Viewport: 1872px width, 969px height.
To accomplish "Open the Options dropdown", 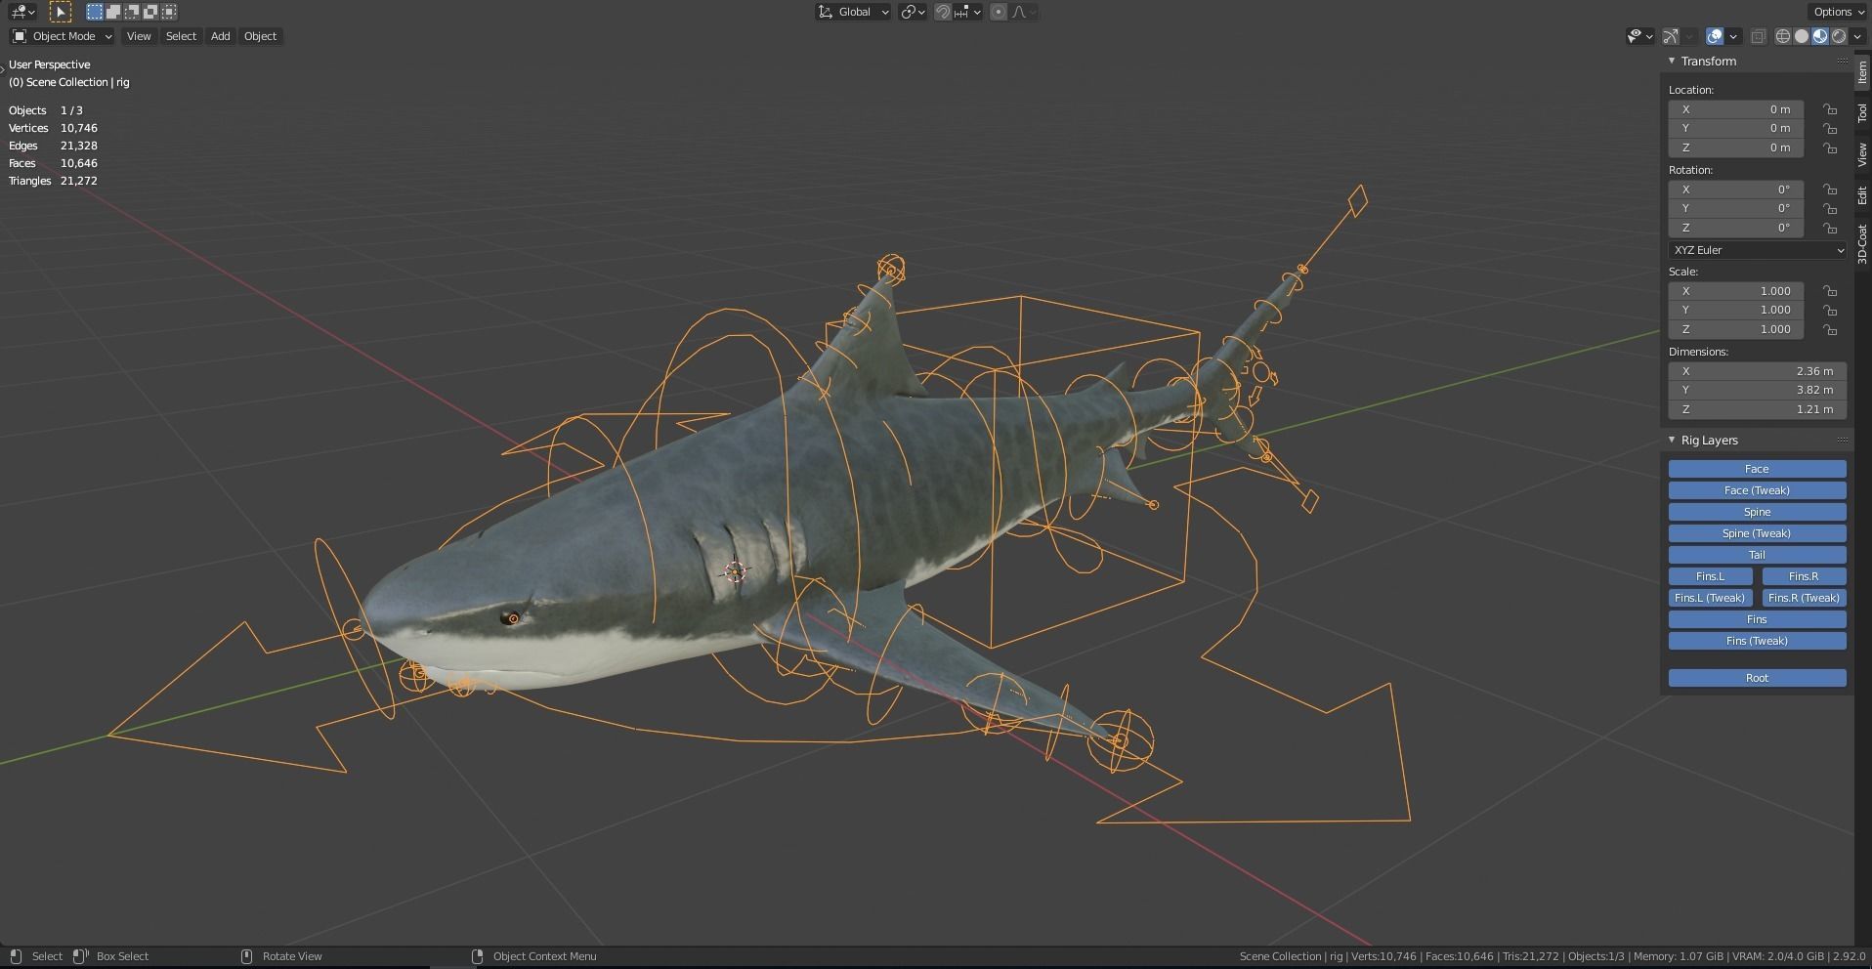I will (1837, 12).
